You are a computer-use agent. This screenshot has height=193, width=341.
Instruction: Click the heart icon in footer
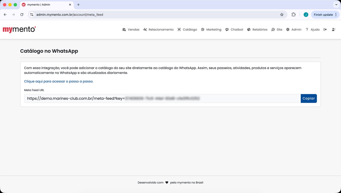pyautogui.click(x=167, y=182)
